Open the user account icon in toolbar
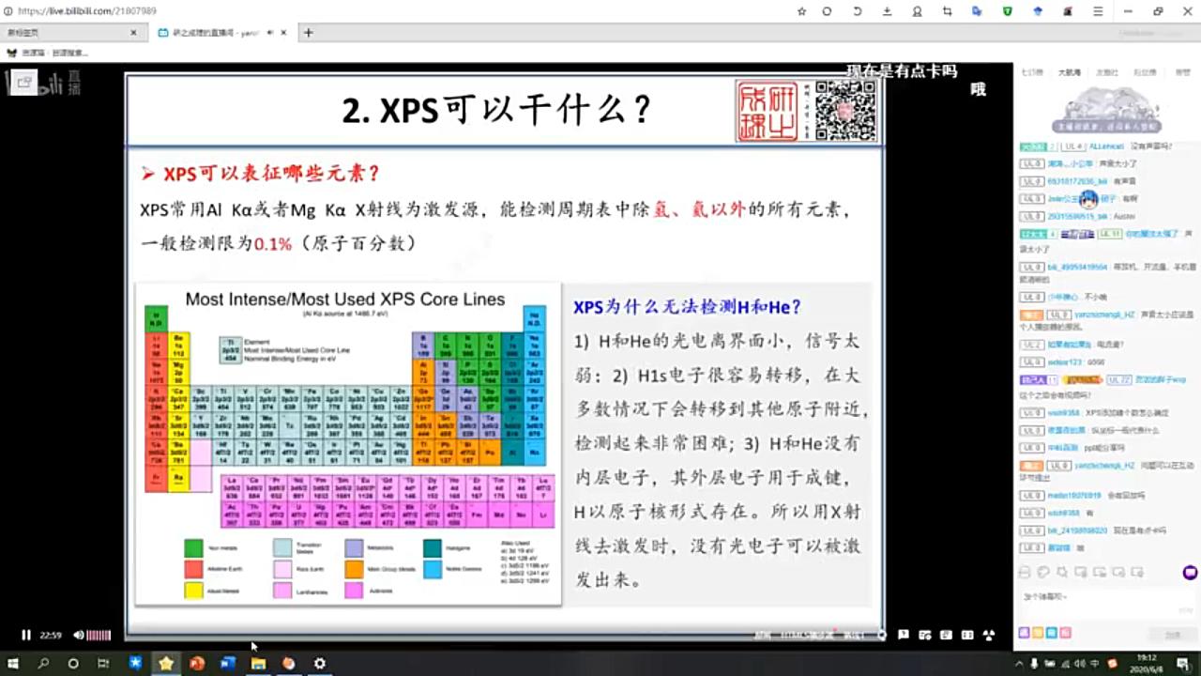The image size is (1201, 676). (x=918, y=11)
